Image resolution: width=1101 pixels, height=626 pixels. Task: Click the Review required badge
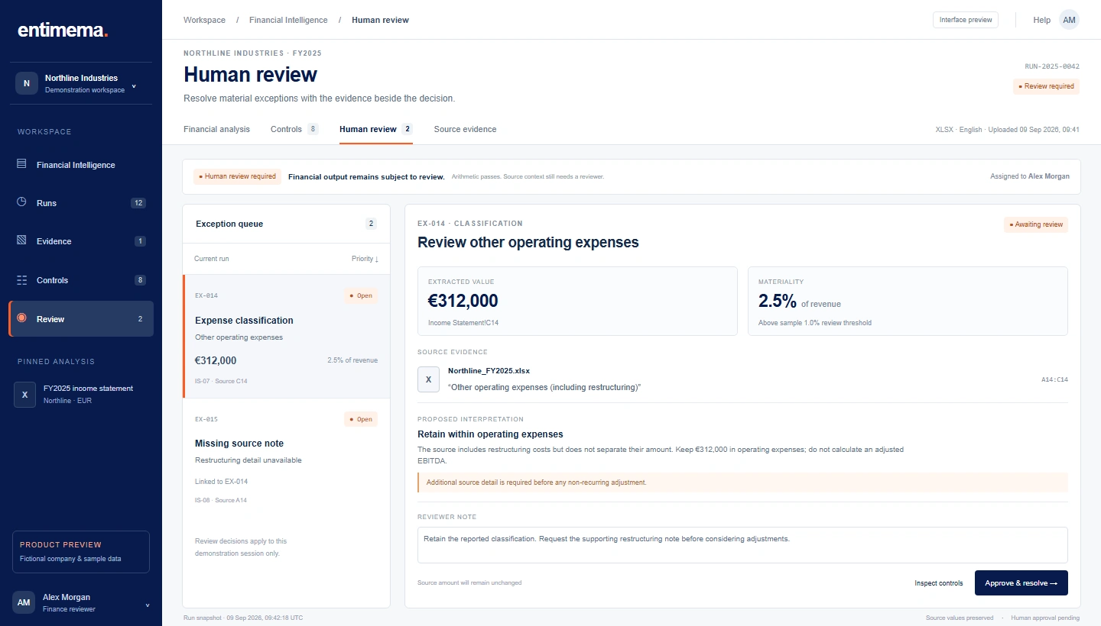tap(1047, 86)
